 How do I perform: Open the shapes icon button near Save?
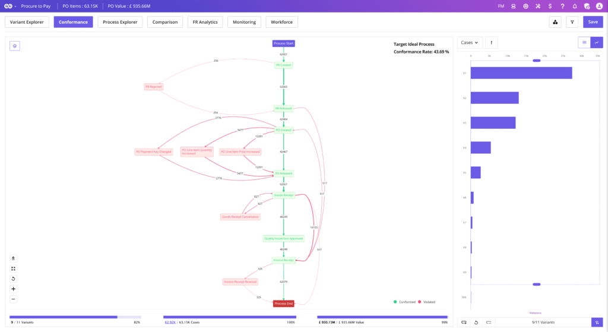555,22
